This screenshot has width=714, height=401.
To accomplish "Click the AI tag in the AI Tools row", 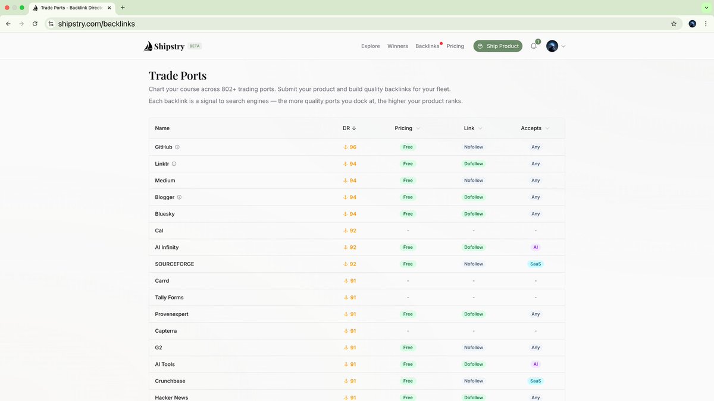I will (535, 364).
